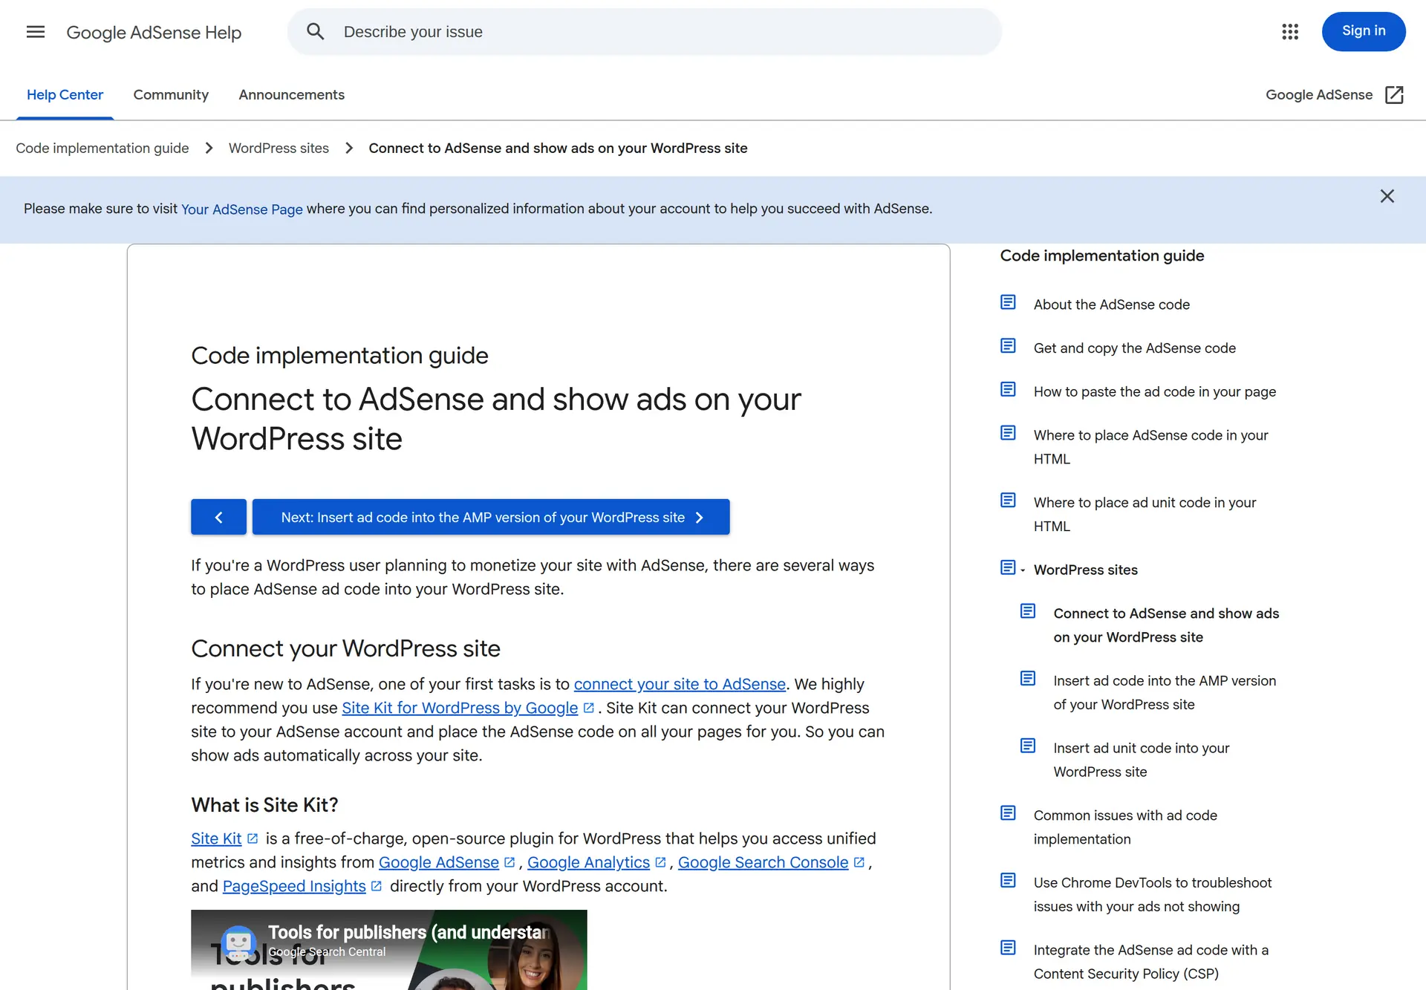Viewport: 1426px width, 990px height.
Task: Switch to the Help Center tab
Action: (65, 95)
